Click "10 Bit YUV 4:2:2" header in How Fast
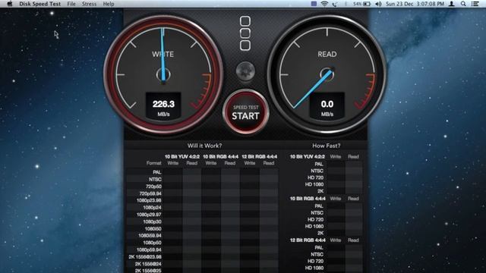The image size is (486, 273). (x=308, y=157)
